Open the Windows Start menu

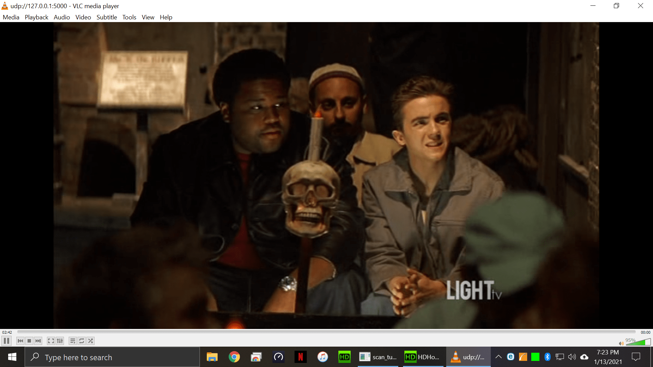12,357
